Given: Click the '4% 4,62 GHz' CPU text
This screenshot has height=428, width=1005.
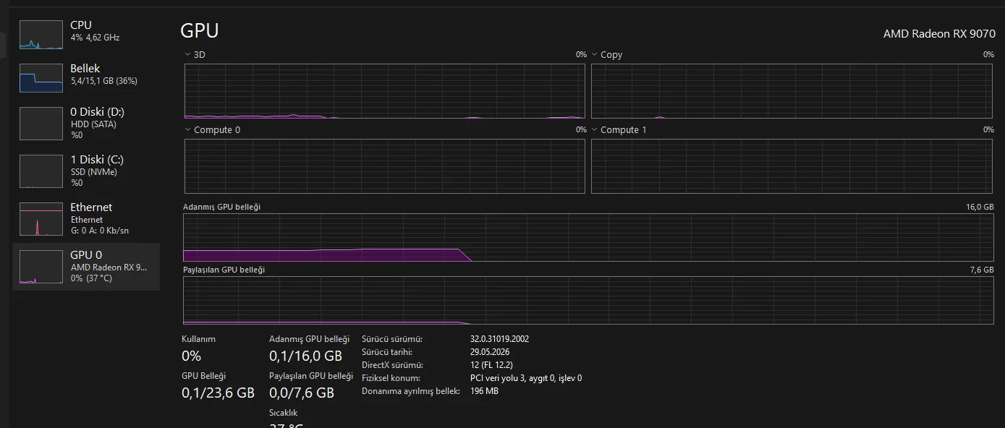Looking at the screenshot, I should click(95, 37).
